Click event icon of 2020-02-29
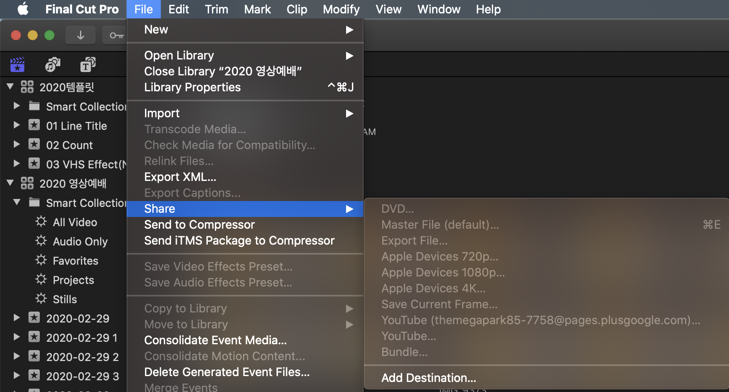The image size is (729, 392). tap(34, 317)
